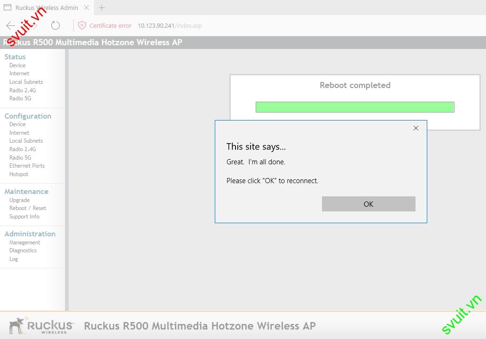Click the browser back arrow
486x339 pixels.
pos(10,25)
